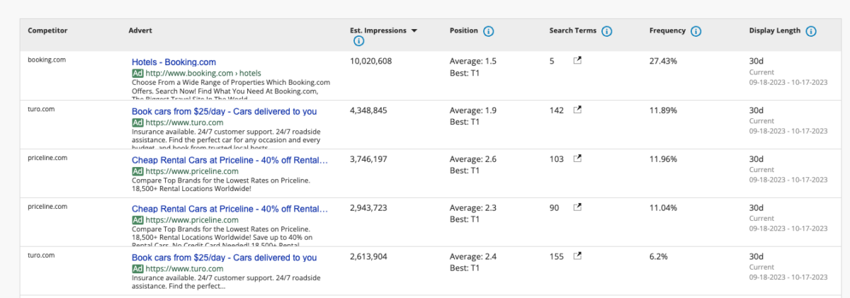Viewport: 850px width, 298px height.
Task: Click the Advert column header
Action: click(140, 30)
